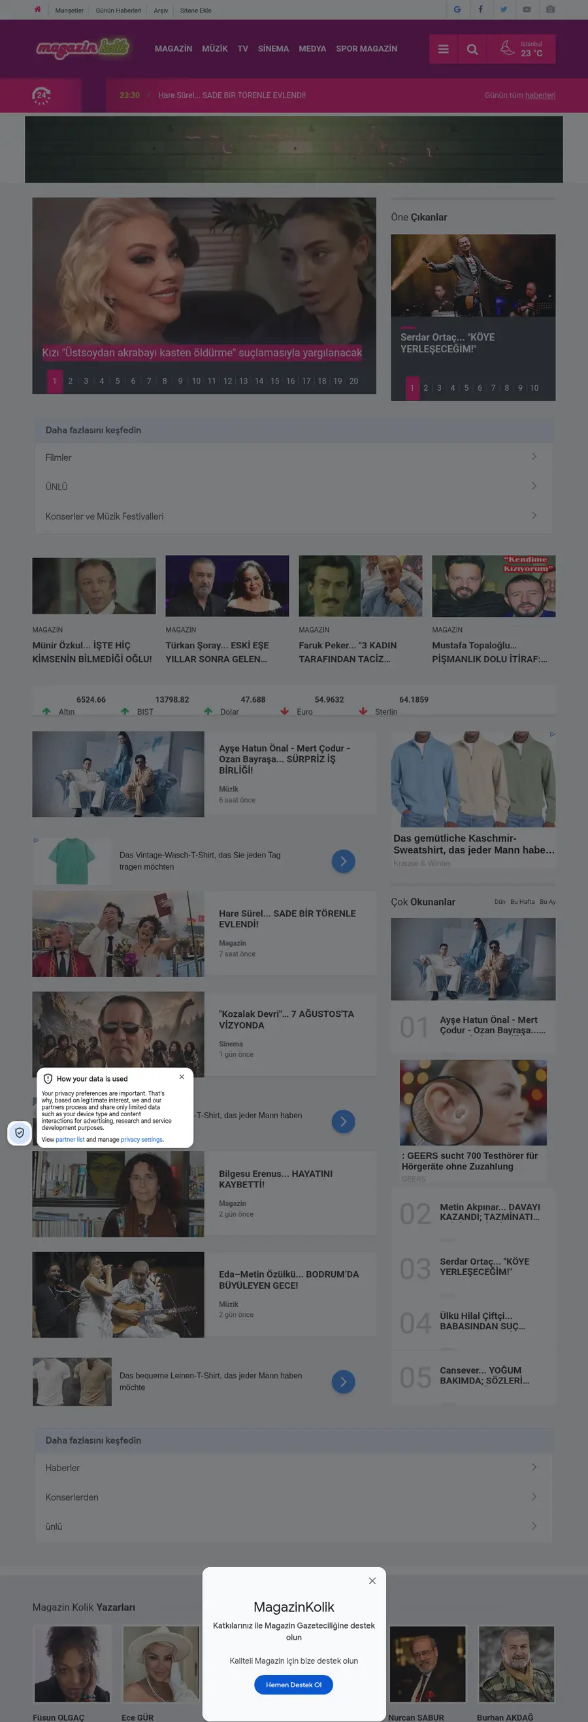Screen dimensions: 588x1722
Task: Open Türkan Şoray article thumbnail
Action: tap(227, 586)
